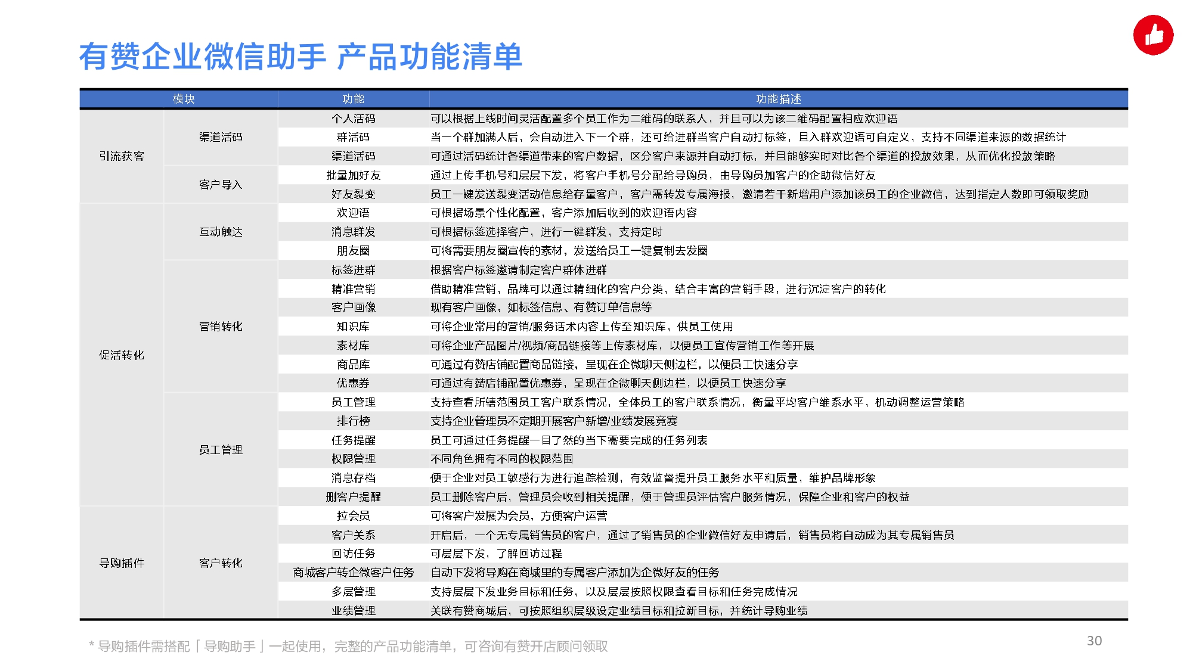
Task: Click the 拉会员 function cell
Action: (x=353, y=516)
